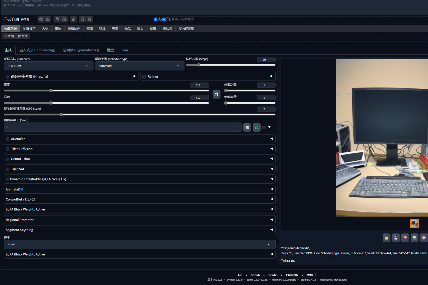Click the document history icon in 反向词 toolbar

coord(57,19)
